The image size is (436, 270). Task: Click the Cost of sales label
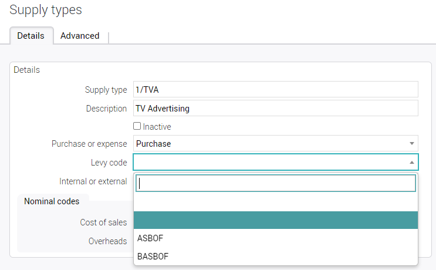(x=103, y=222)
